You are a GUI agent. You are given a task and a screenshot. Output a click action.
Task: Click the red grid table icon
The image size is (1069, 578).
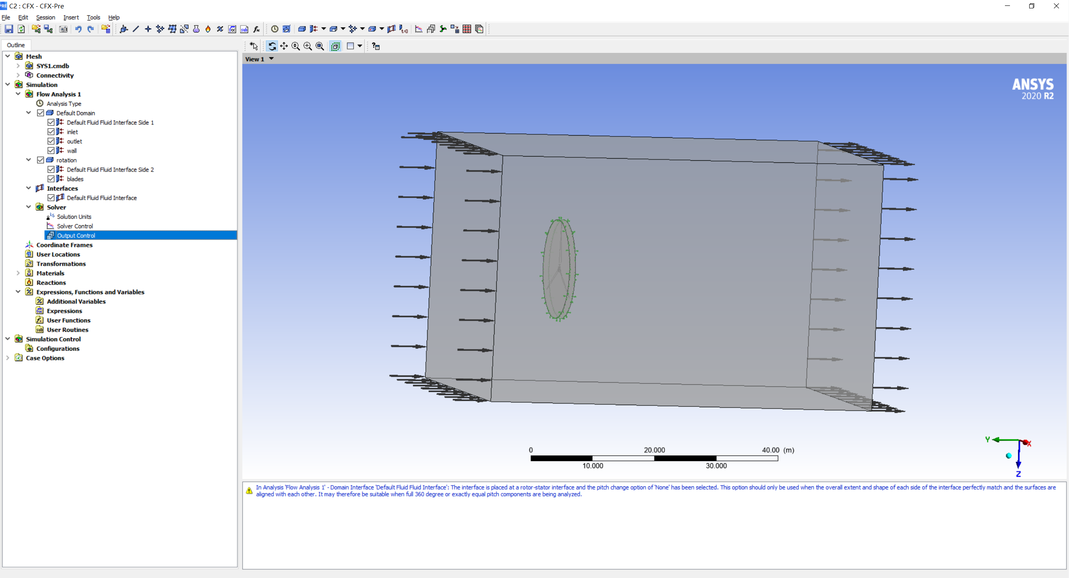[467, 29]
